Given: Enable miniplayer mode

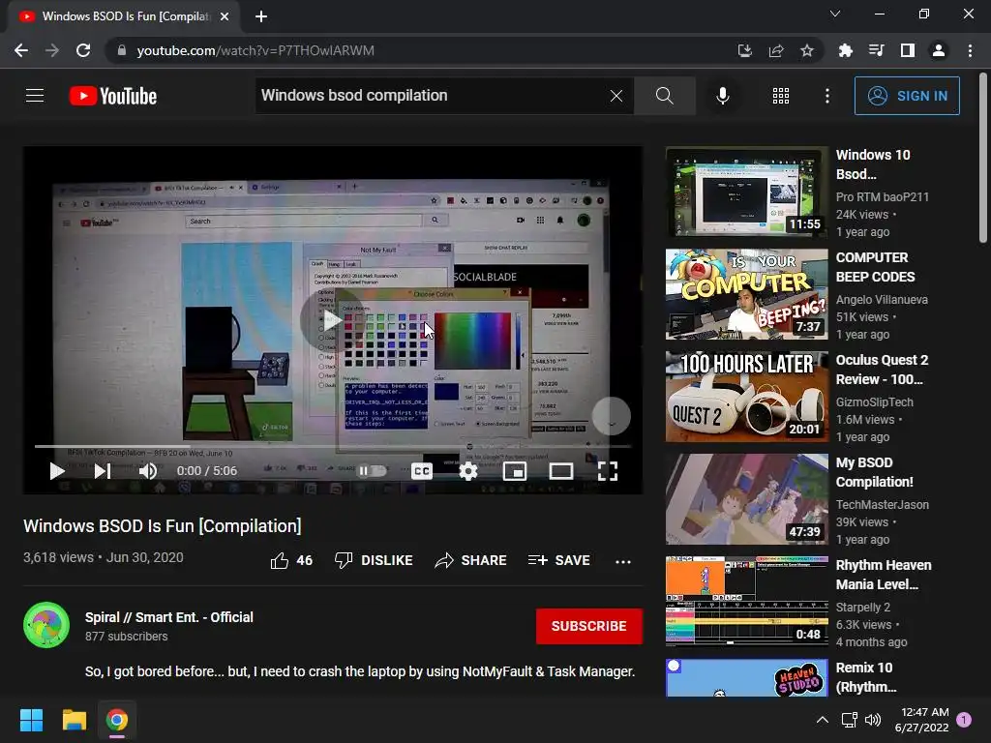Looking at the screenshot, I should click(x=515, y=471).
